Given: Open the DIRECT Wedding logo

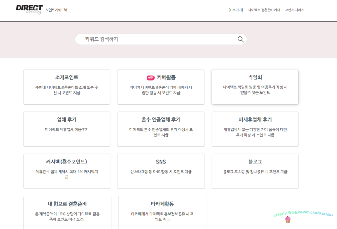Looking at the screenshot, I should [29, 10].
